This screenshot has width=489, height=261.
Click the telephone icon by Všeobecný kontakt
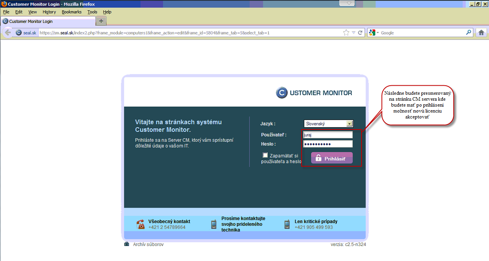[141, 224]
